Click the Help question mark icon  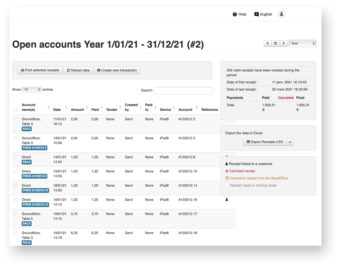pyautogui.click(x=235, y=14)
